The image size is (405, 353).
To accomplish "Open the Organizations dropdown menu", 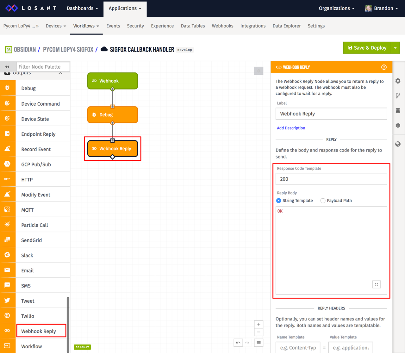I will point(336,8).
